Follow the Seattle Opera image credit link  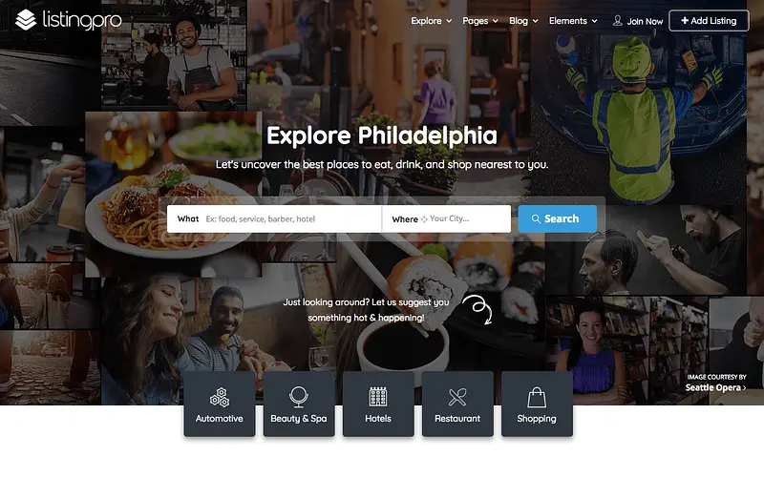pos(715,388)
